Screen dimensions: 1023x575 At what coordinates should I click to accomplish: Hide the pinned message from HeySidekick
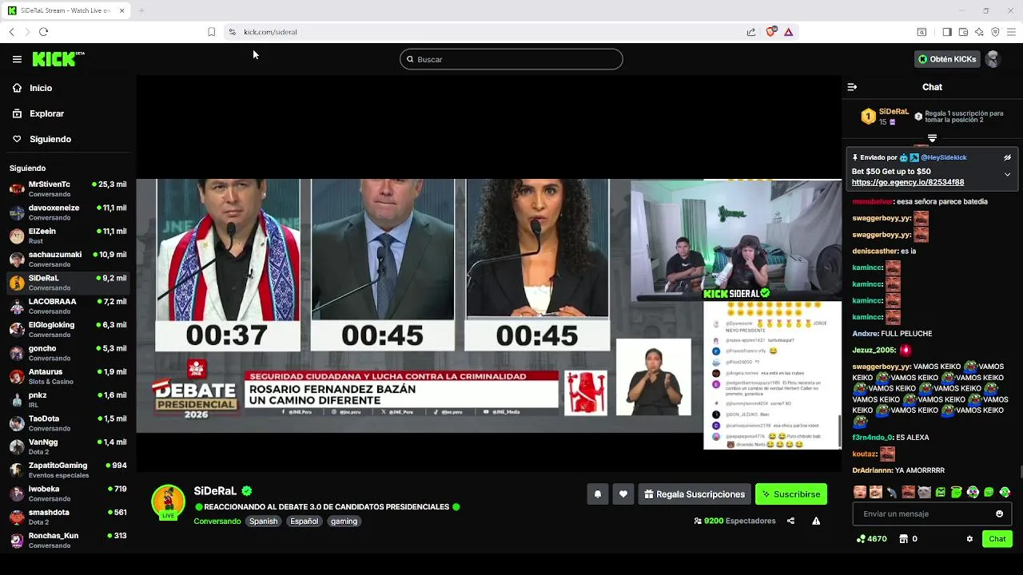[1007, 158]
